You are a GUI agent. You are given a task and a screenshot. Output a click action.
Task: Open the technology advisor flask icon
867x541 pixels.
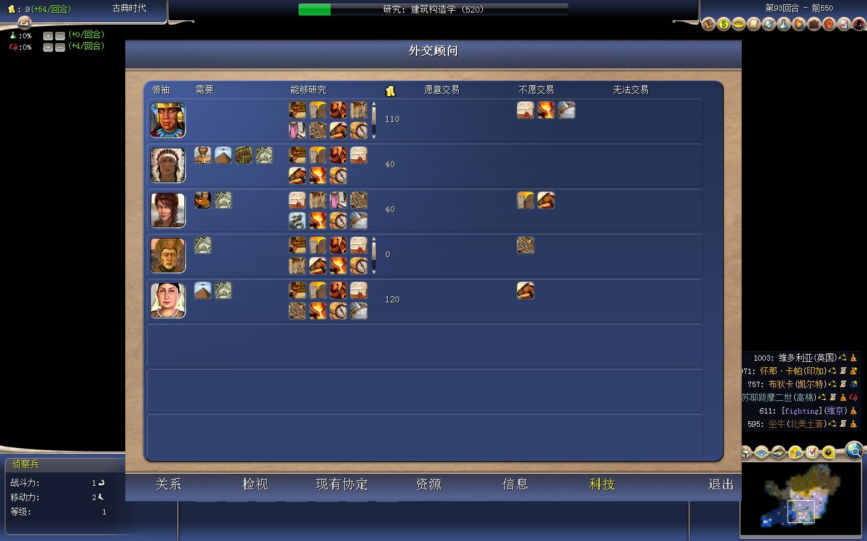(x=783, y=25)
